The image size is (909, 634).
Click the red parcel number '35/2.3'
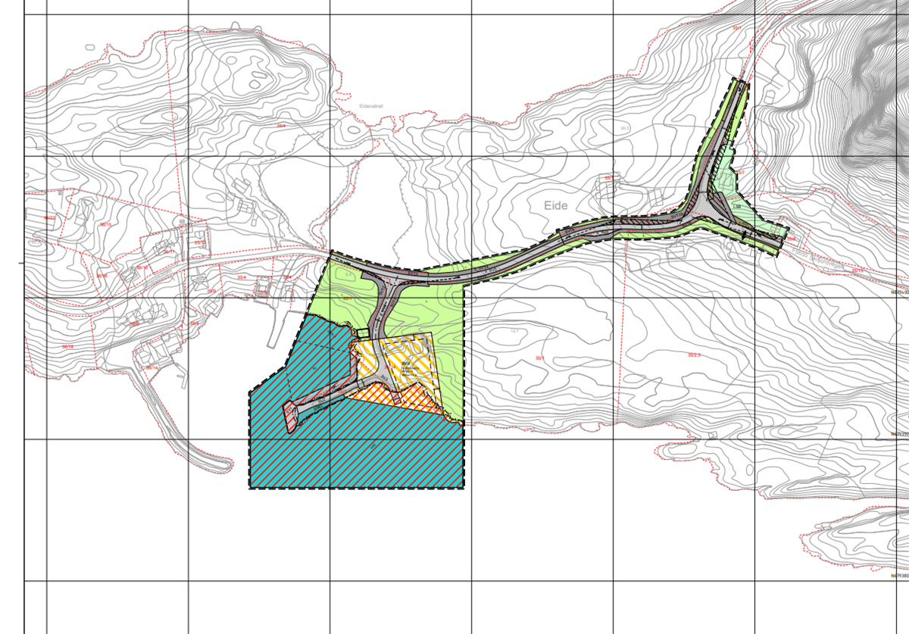point(694,354)
